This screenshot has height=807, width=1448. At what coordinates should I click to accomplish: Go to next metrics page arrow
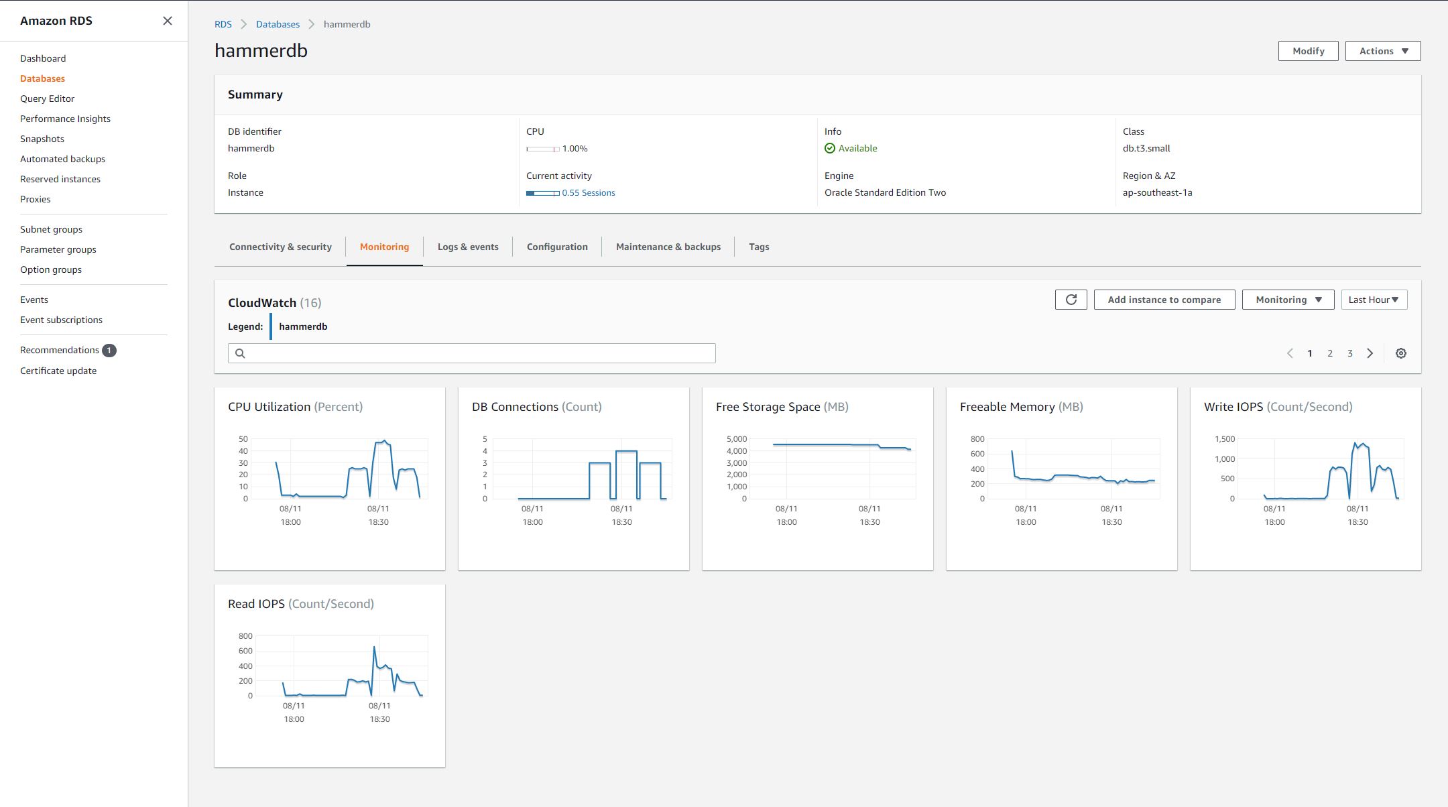(x=1370, y=353)
